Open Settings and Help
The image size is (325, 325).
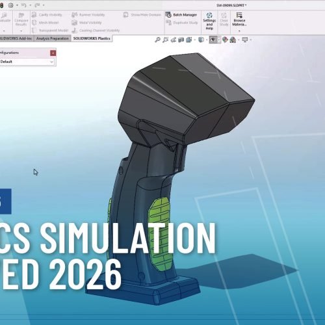click(x=209, y=21)
